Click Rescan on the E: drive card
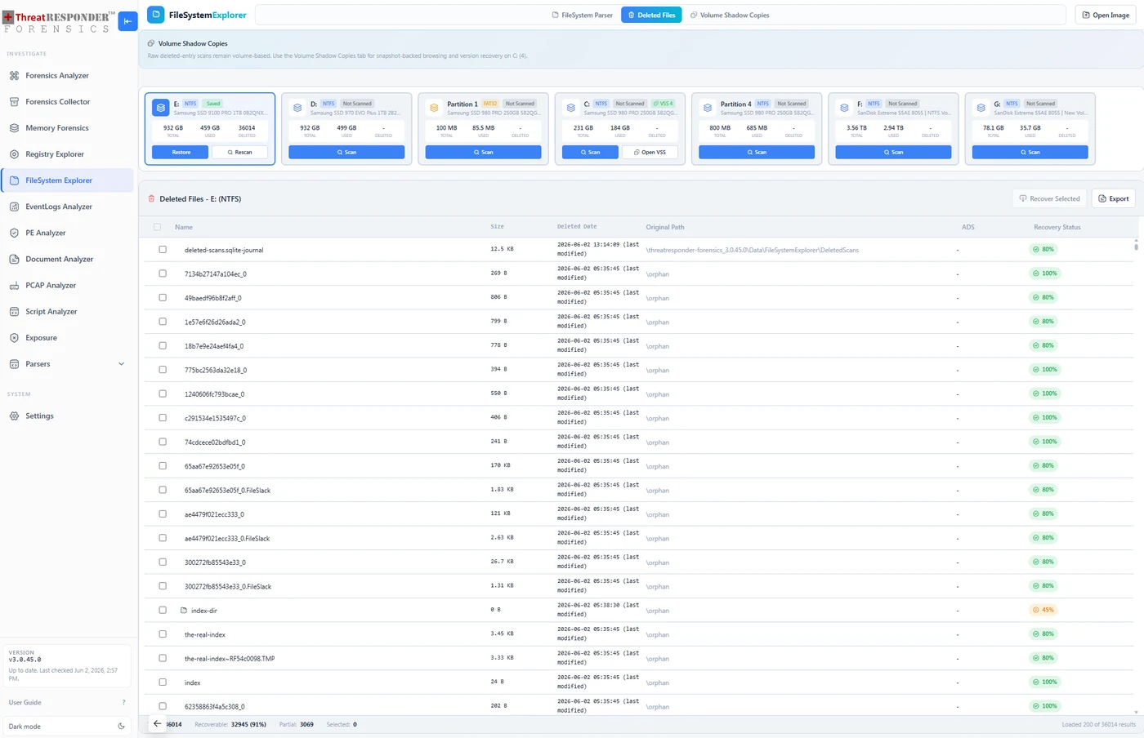 pos(239,152)
